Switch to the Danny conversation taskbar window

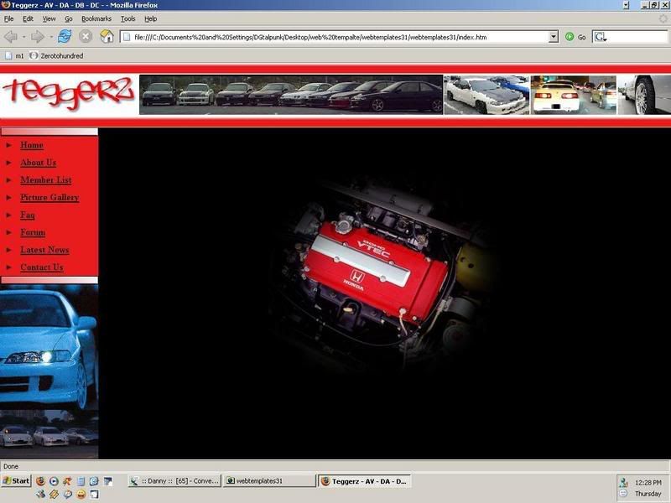174,481
